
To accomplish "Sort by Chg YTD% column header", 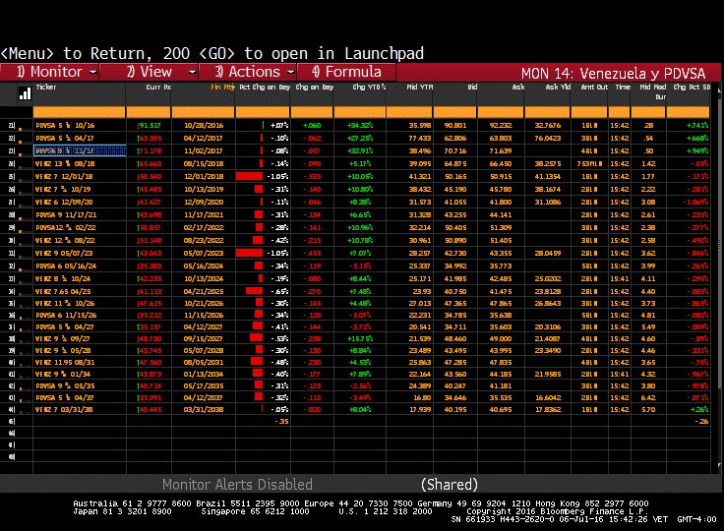I will (x=369, y=87).
